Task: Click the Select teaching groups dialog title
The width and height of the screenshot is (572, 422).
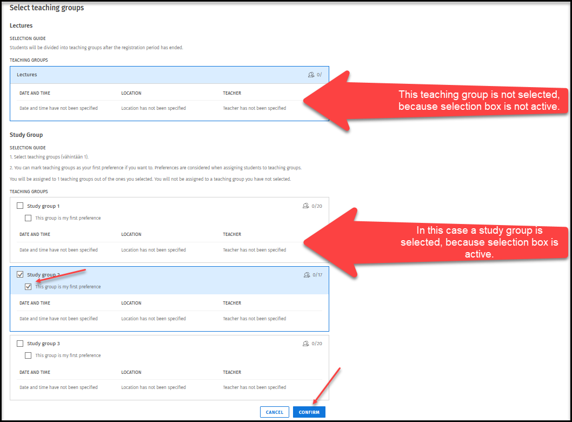Action: coord(46,8)
